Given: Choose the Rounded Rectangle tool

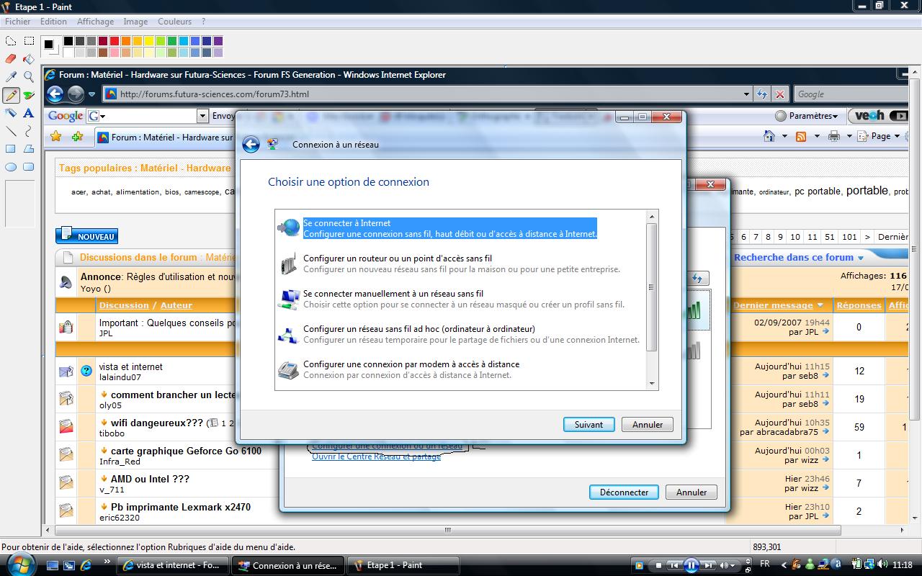Looking at the screenshot, I should click(29, 167).
